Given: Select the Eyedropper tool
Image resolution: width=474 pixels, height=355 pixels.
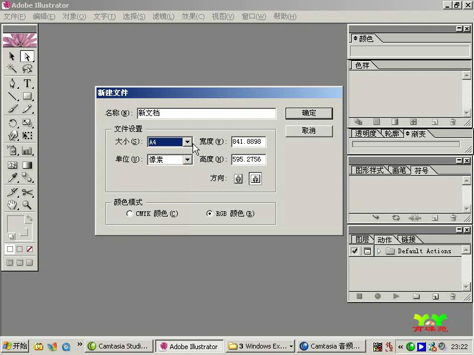Looking at the screenshot, I should click(12, 177).
